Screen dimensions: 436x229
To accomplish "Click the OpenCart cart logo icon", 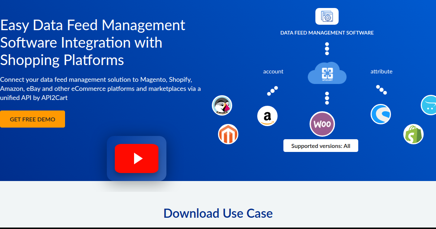I will click(x=429, y=105).
